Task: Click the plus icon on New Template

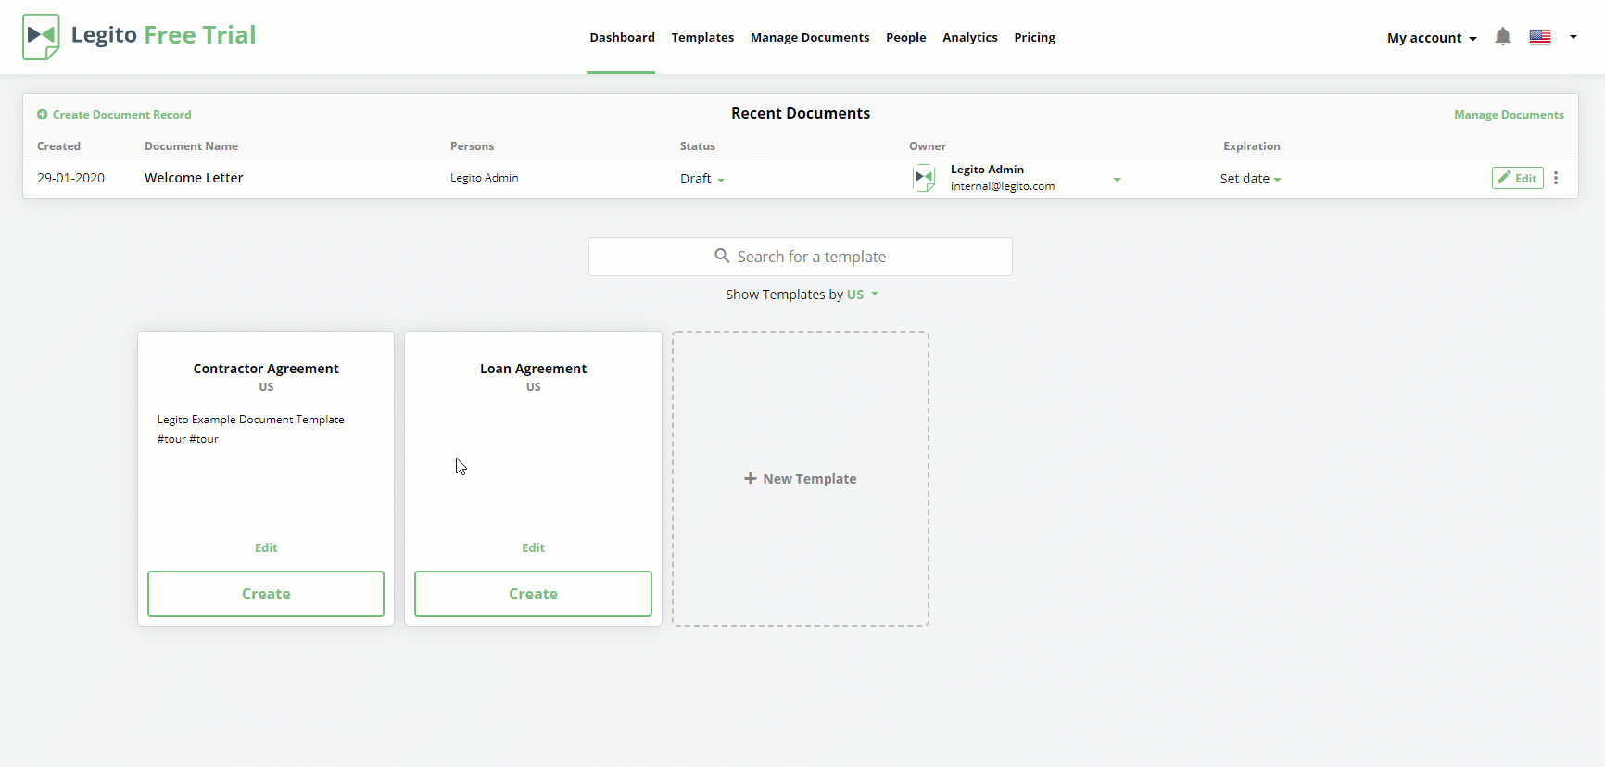Action: (751, 479)
